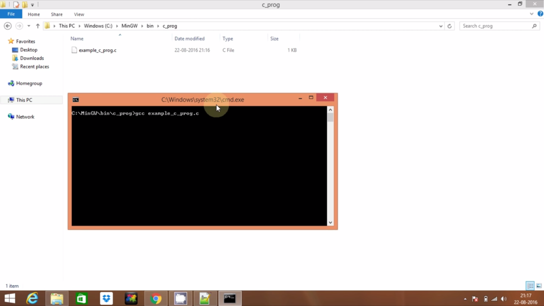Select the Downloads folder in the sidebar
The height and width of the screenshot is (306, 544).
click(32, 58)
